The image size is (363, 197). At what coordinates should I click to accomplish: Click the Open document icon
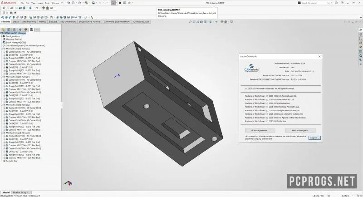pos(80,3)
